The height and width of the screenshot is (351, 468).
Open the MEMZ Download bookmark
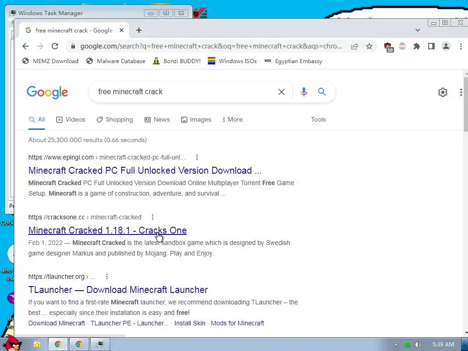50,61
